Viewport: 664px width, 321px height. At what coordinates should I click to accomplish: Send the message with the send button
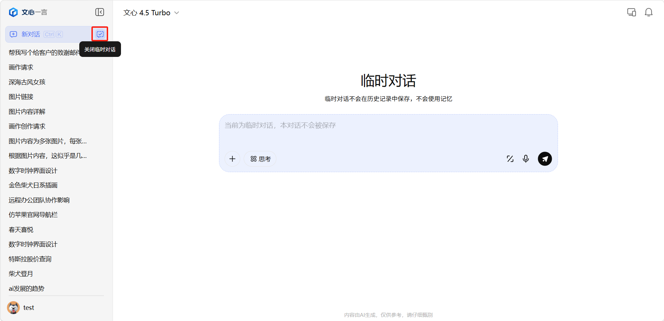(x=545, y=159)
